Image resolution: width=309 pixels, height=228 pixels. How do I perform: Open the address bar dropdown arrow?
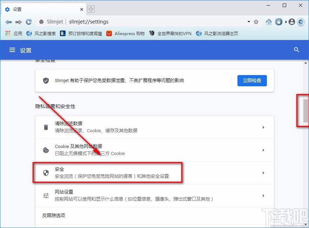[248, 22]
